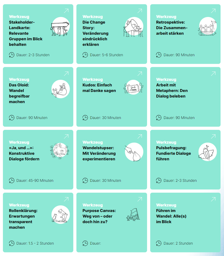Click arrow icon on Pulsbefragung card
The height and width of the screenshot is (256, 224).
(213, 136)
